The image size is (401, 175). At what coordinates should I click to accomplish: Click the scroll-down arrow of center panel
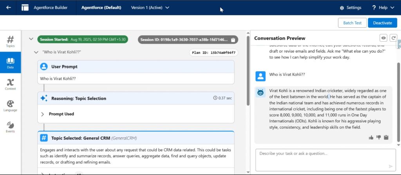[x=247, y=172]
